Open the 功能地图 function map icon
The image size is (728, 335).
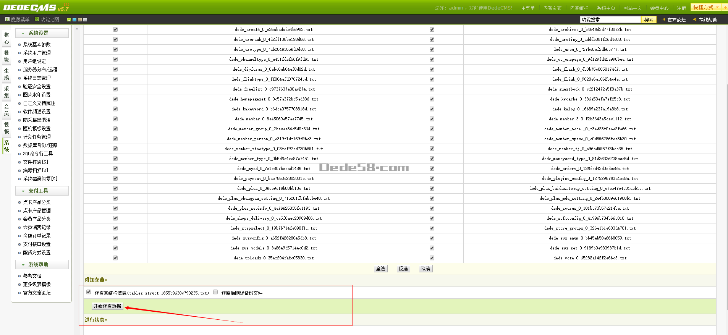click(x=37, y=19)
